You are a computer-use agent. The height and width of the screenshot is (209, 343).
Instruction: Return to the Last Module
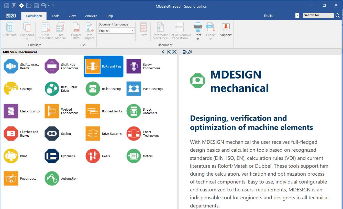pos(61,31)
